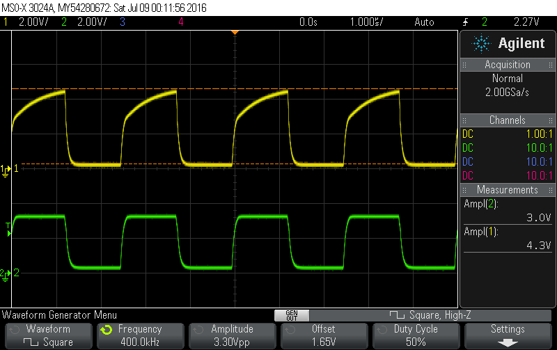Image resolution: width=557 pixels, height=350 pixels.
Task: Click the MSO-X 3024A timestamp header
Action: click(x=104, y=8)
